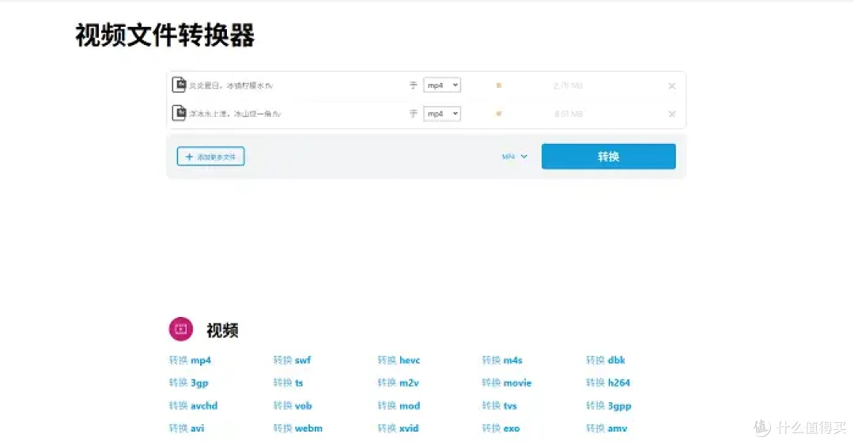Open the 转换 swf link
The image size is (854, 445).
tap(292, 360)
